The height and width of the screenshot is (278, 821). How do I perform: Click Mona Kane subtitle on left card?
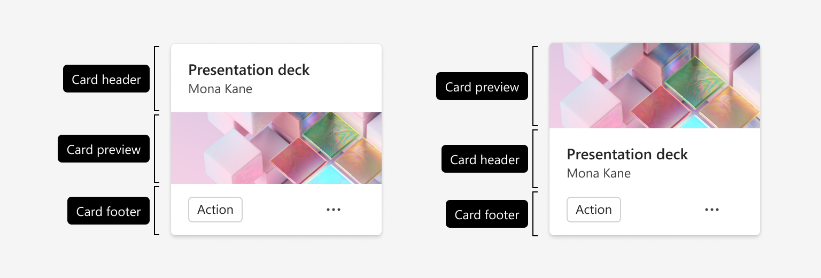click(220, 89)
